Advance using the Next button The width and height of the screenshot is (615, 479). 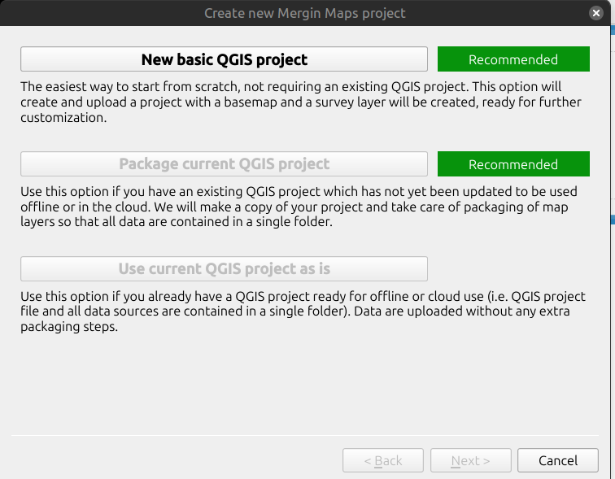[471, 460]
